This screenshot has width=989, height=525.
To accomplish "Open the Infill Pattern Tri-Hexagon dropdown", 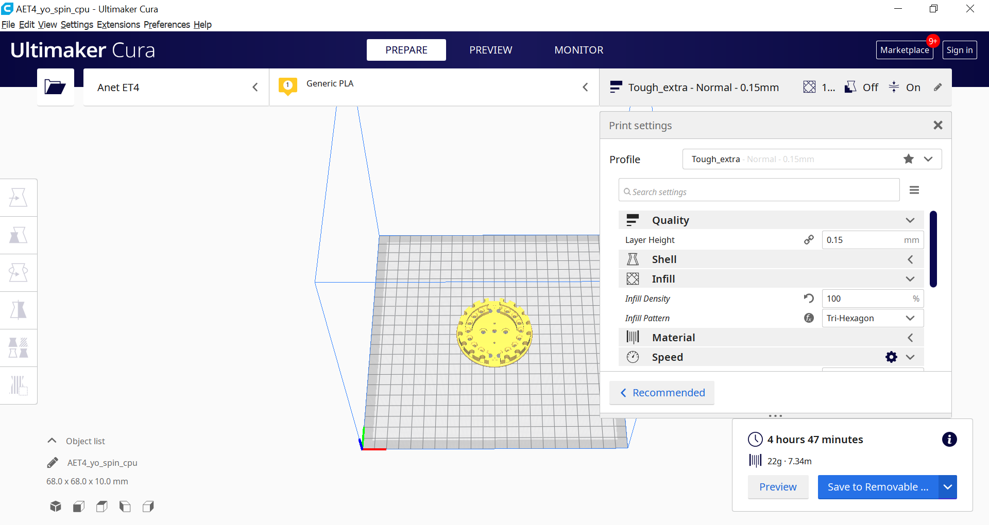I will [x=873, y=318].
